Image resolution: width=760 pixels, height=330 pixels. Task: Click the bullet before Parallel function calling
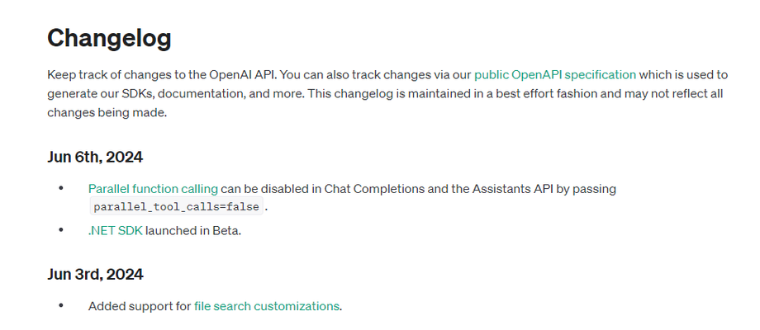point(61,188)
